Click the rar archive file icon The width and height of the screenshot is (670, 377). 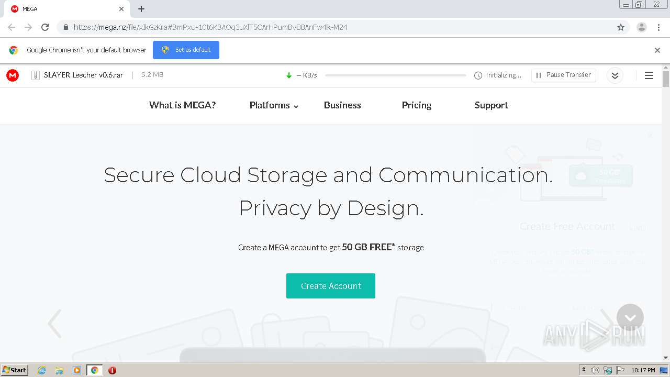tap(36, 75)
